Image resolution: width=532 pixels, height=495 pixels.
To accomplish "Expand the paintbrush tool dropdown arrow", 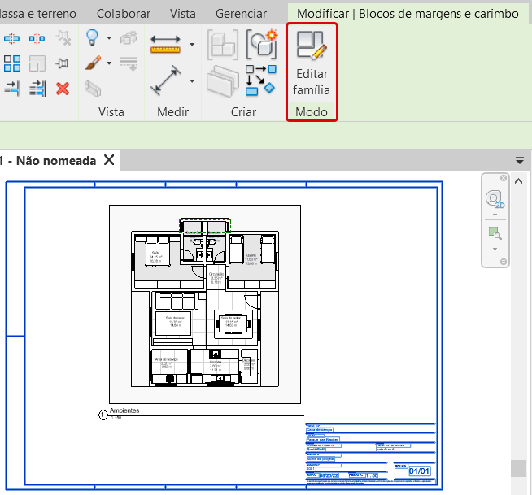I will click(110, 63).
